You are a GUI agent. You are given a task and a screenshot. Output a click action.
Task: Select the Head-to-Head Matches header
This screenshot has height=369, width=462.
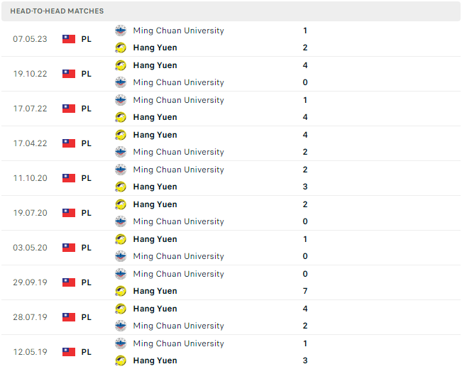point(57,11)
